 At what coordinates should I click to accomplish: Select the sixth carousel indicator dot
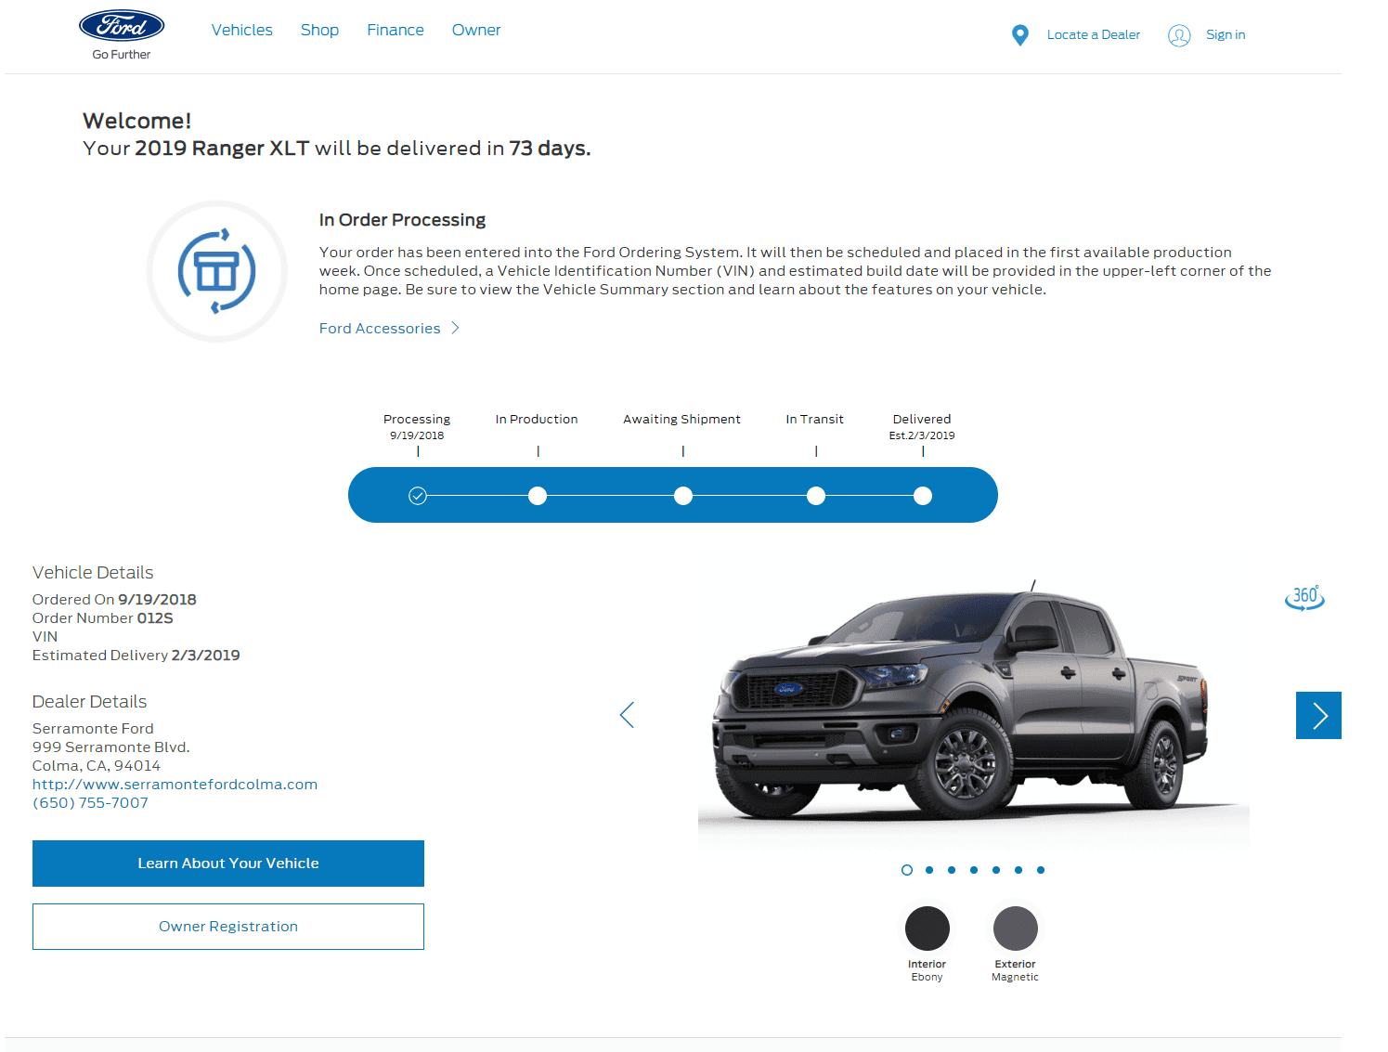click(1018, 870)
